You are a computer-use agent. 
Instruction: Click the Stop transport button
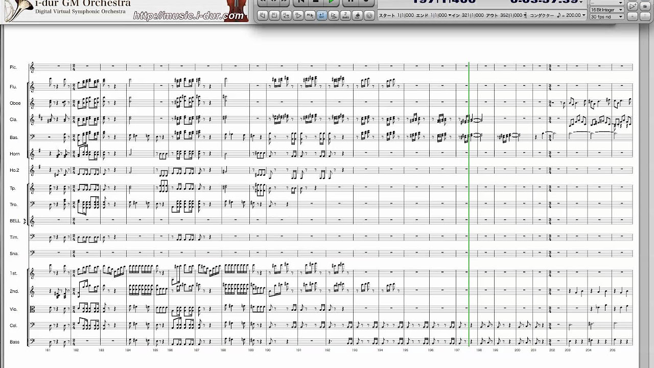[x=315, y=3]
